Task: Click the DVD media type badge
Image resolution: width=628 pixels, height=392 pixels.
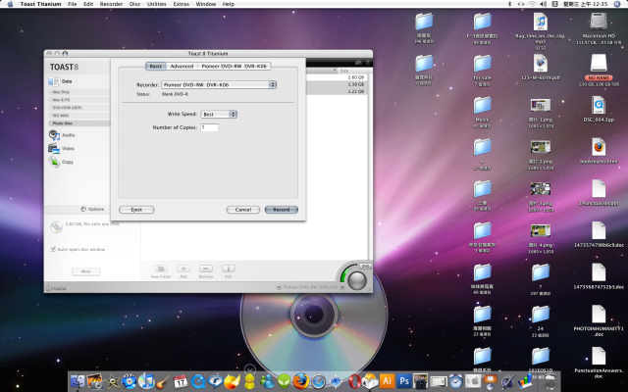Action: pos(365,266)
